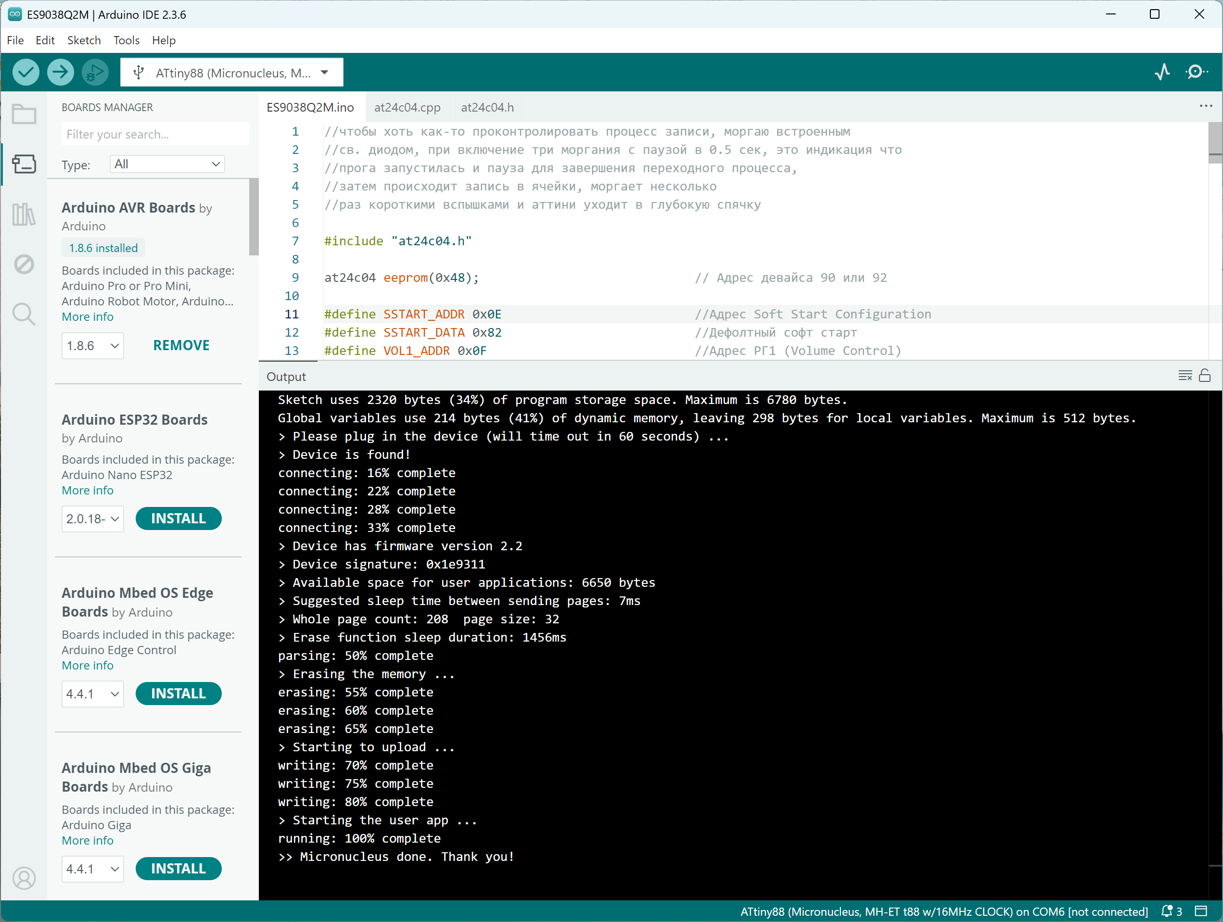Open the board selector ATtiny88 dropdown

click(x=232, y=73)
